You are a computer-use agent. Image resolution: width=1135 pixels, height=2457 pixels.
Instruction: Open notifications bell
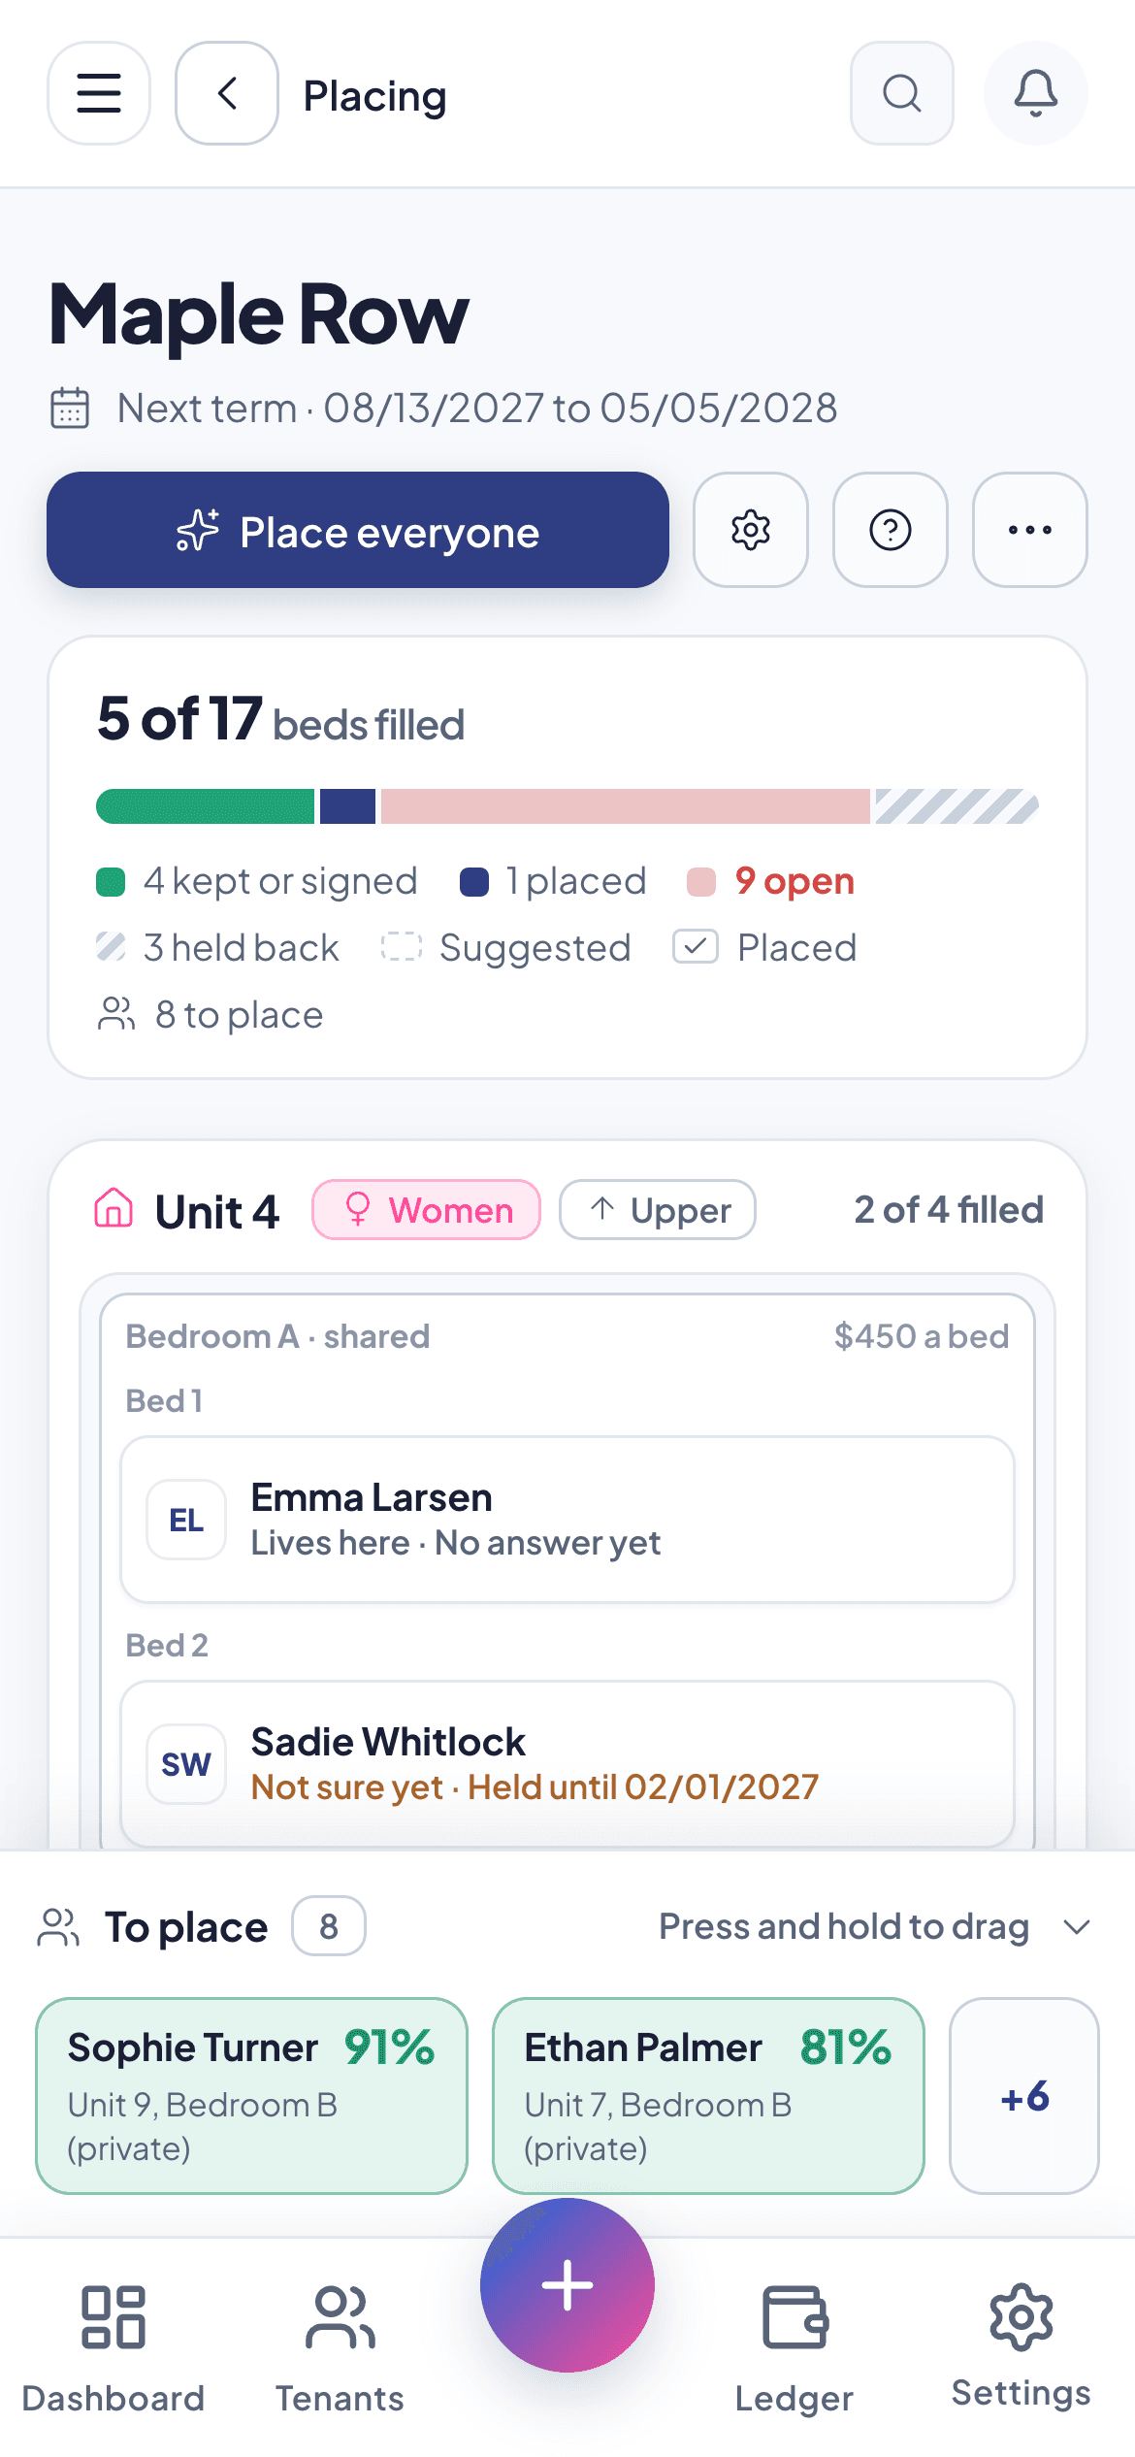click(x=1036, y=93)
